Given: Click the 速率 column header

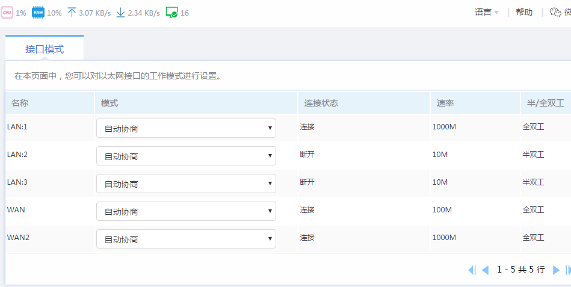Looking at the screenshot, I should click(x=475, y=103).
